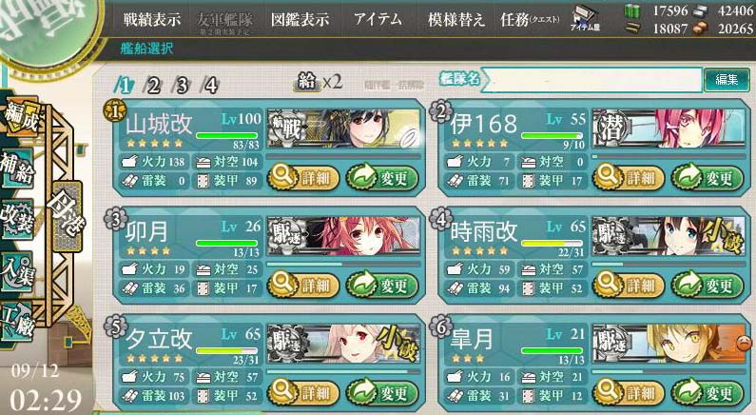
Task: Click 変更 to swap out 時雨改
Action: [x=708, y=286]
